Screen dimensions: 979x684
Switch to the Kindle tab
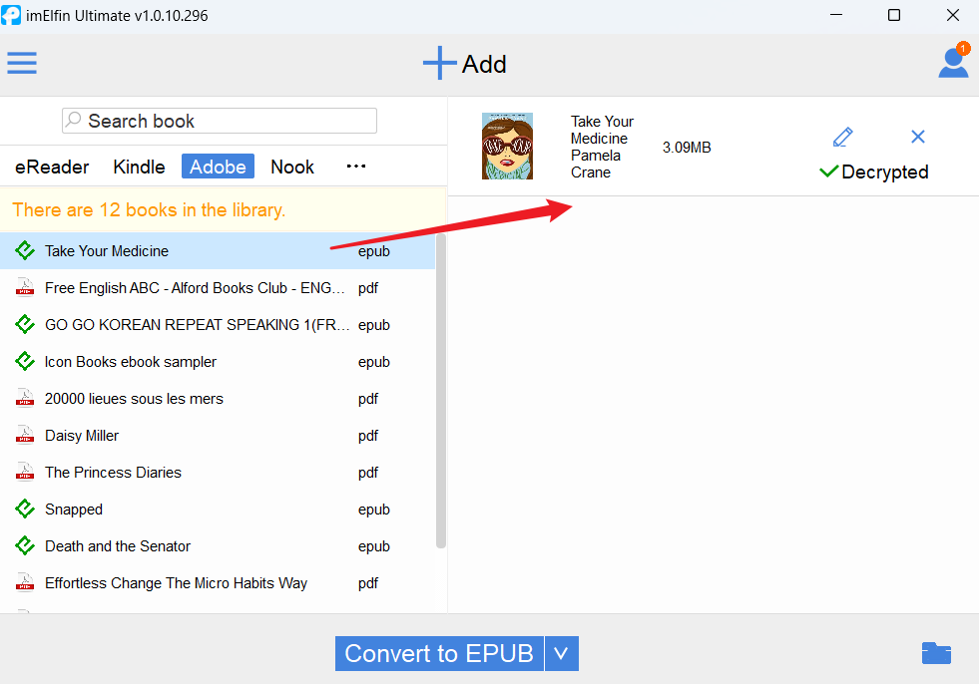(140, 167)
